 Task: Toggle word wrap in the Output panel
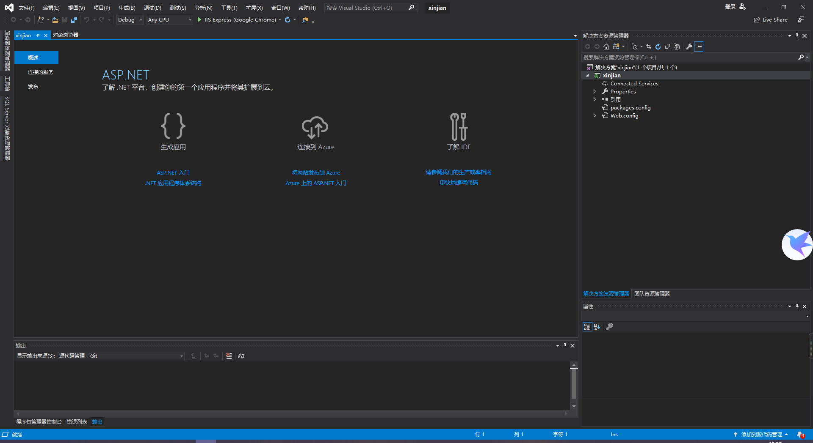(x=241, y=356)
